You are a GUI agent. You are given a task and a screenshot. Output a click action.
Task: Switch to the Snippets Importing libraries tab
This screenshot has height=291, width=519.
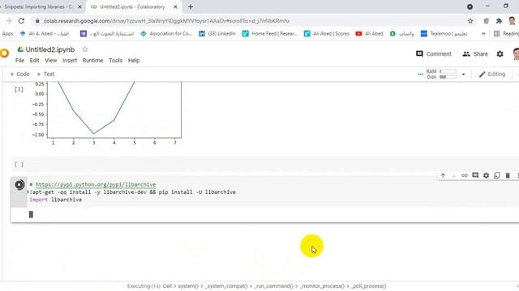[39, 6]
